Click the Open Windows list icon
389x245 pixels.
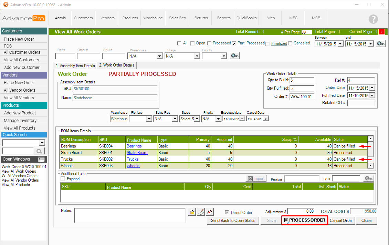click(x=41, y=160)
